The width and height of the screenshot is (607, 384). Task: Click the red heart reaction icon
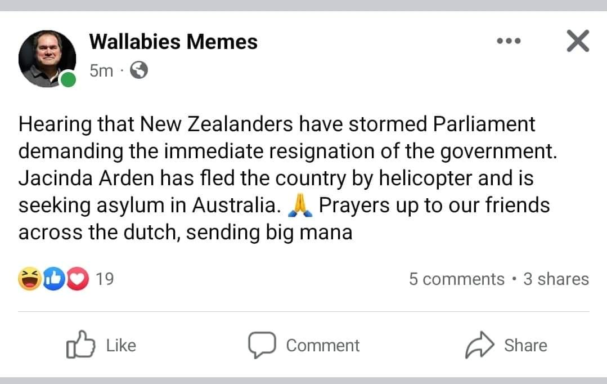(x=78, y=279)
